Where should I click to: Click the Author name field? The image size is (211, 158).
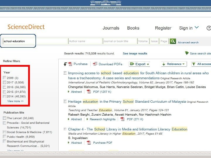tap(86, 41)
